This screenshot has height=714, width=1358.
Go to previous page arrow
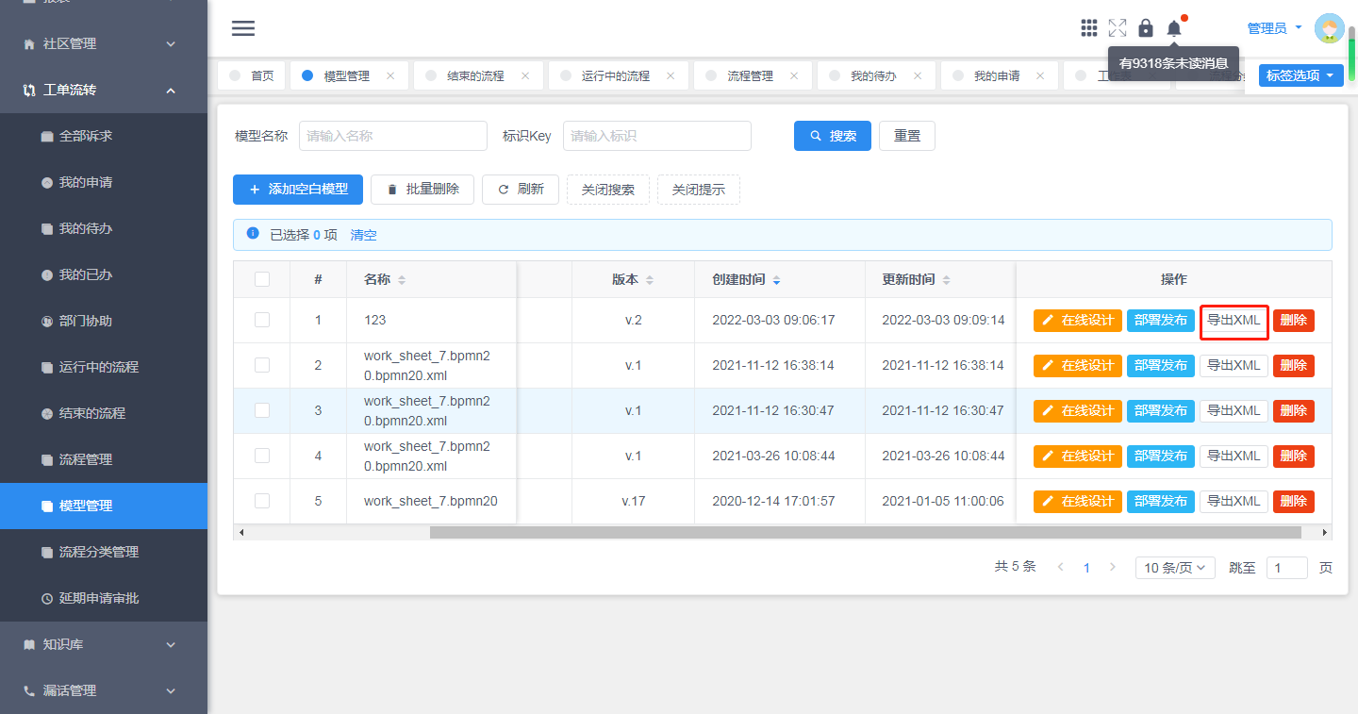1061,568
